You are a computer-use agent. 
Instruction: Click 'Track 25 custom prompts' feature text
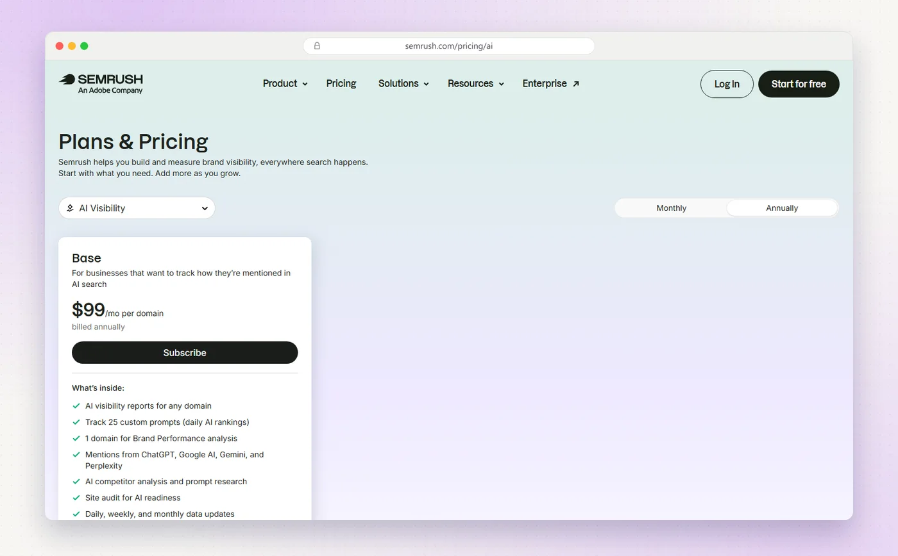[167, 422]
